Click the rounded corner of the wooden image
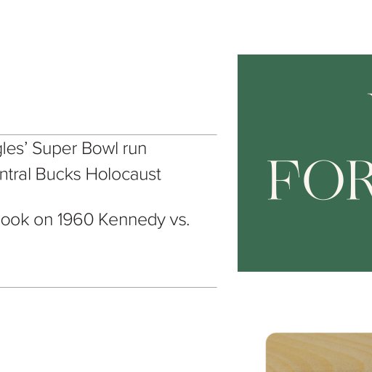 [271, 338]
